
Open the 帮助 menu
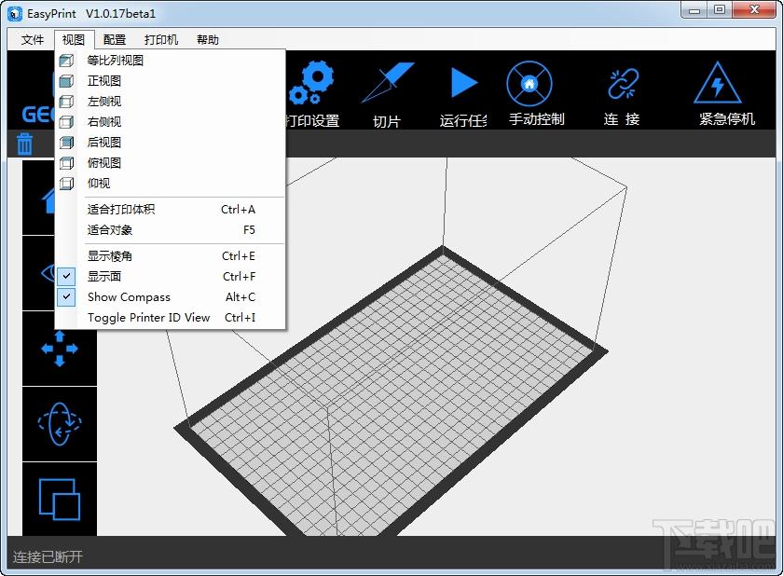click(x=208, y=39)
